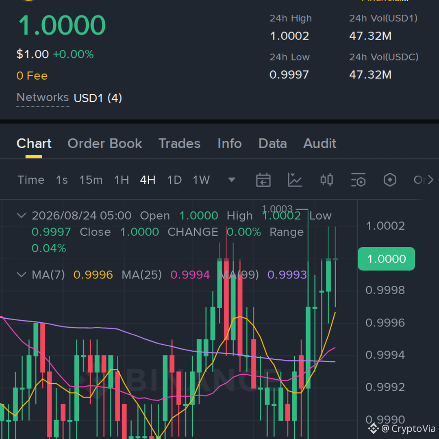Collapse the MA indicator legend row
This screenshot has height=439, width=439.
pos(22,275)
